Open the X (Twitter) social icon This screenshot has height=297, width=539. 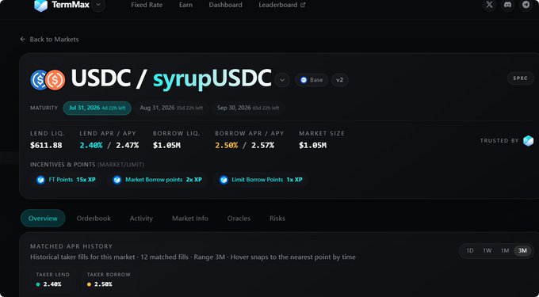490,5
